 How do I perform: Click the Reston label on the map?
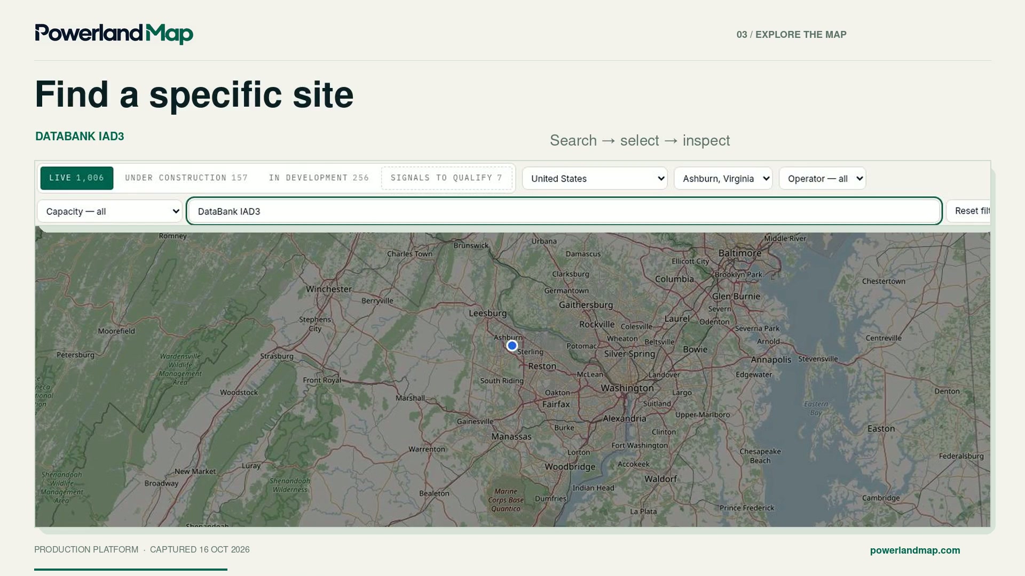[x=542, y=366]
